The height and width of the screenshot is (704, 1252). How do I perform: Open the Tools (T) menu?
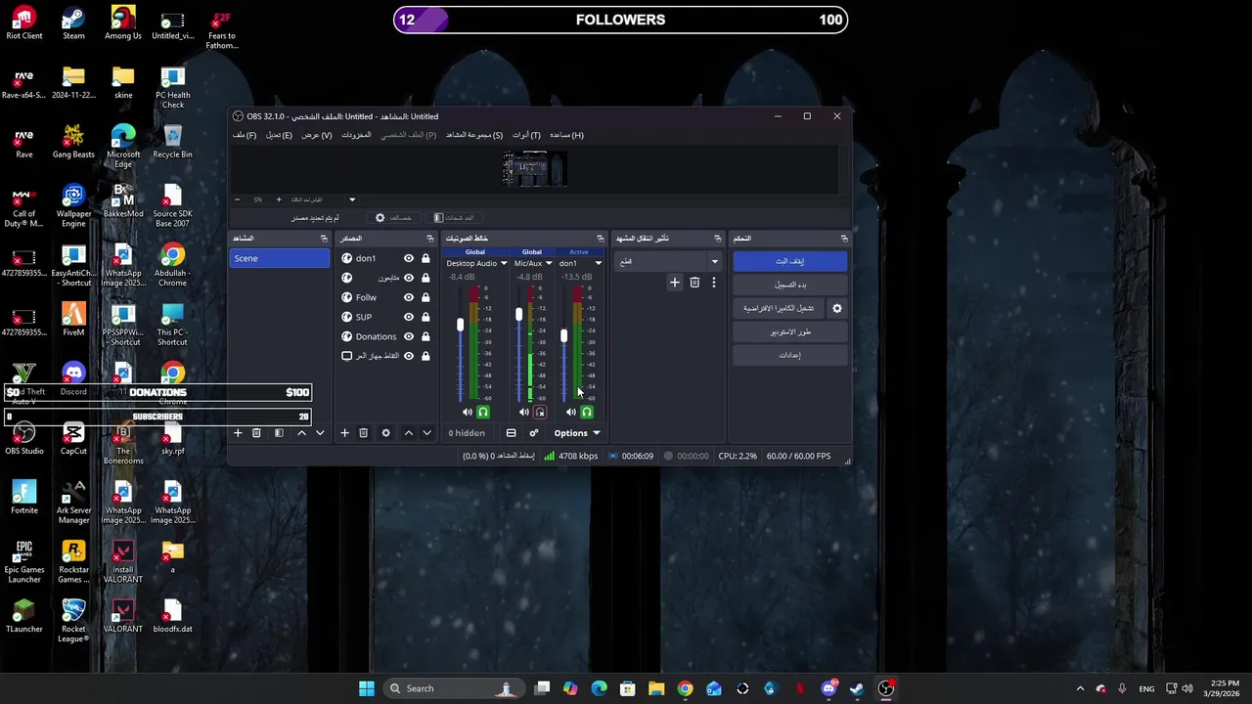(x=526, y=135)
